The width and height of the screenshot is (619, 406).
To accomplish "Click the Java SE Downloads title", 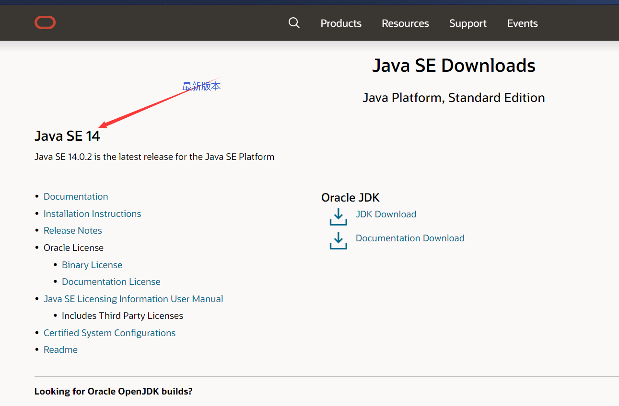I will pos(454,66).
